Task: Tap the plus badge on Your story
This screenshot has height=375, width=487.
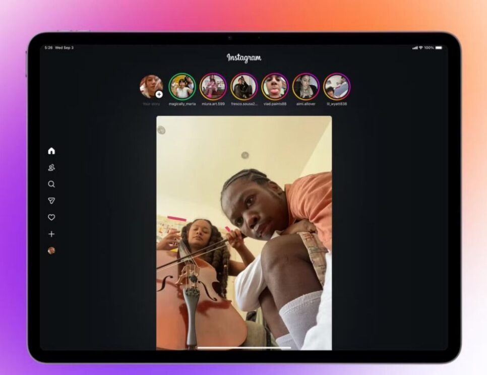Action: 159,94
